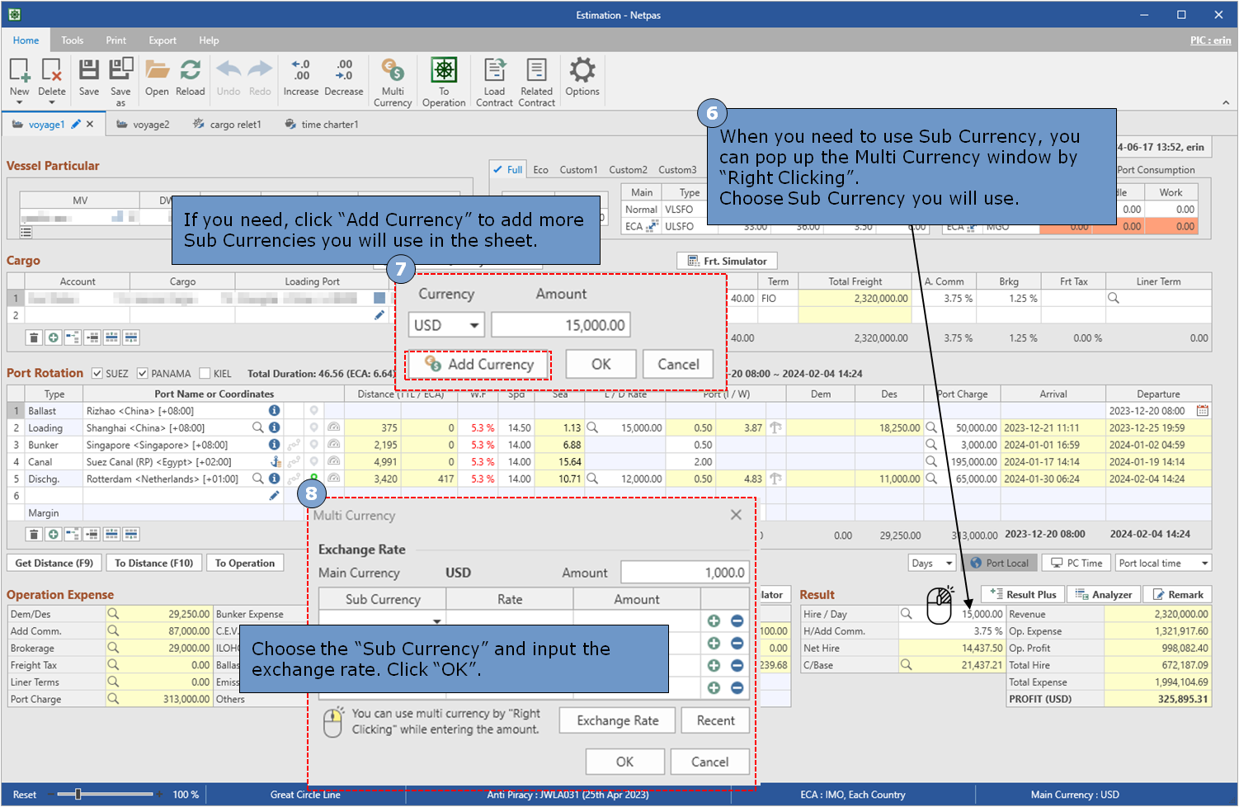
Task: Click the Exchange Rate button
Action: click(618, 720)
